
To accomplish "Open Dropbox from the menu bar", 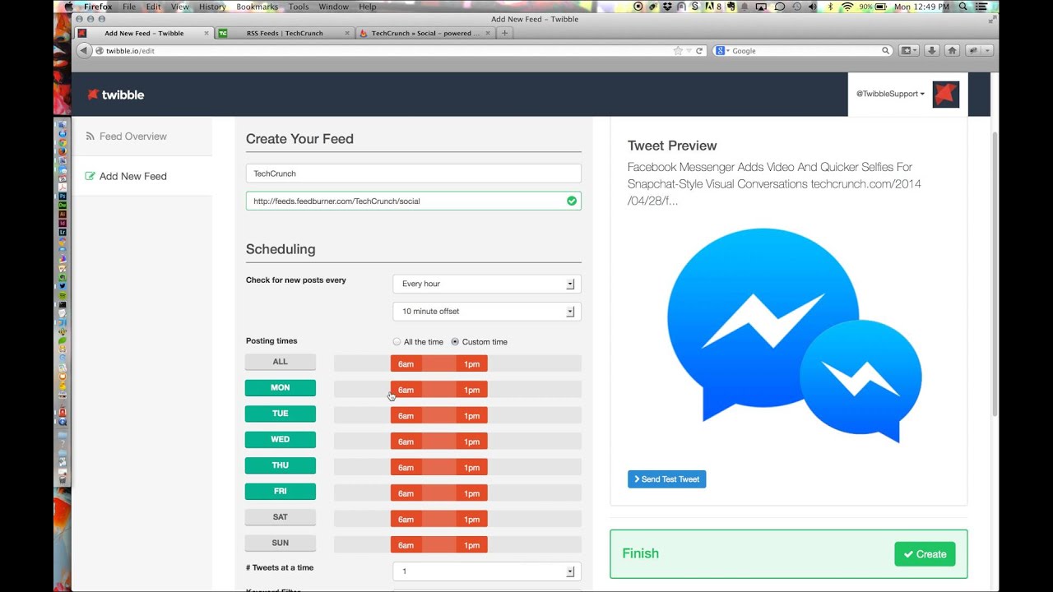I will [667, 7].
